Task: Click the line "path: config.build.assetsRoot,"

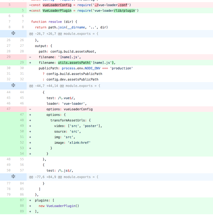Action: click(x=67, y=51)
